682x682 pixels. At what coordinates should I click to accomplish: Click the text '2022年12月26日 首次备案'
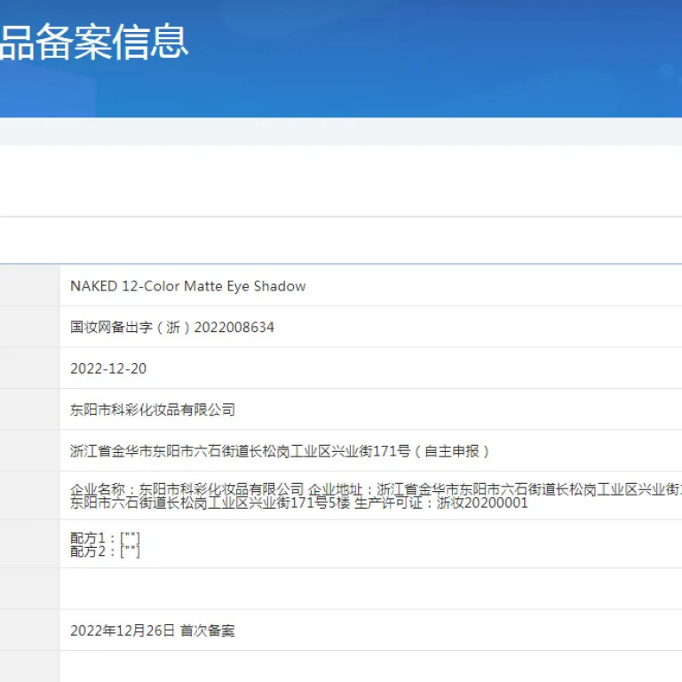pos(153,630)
